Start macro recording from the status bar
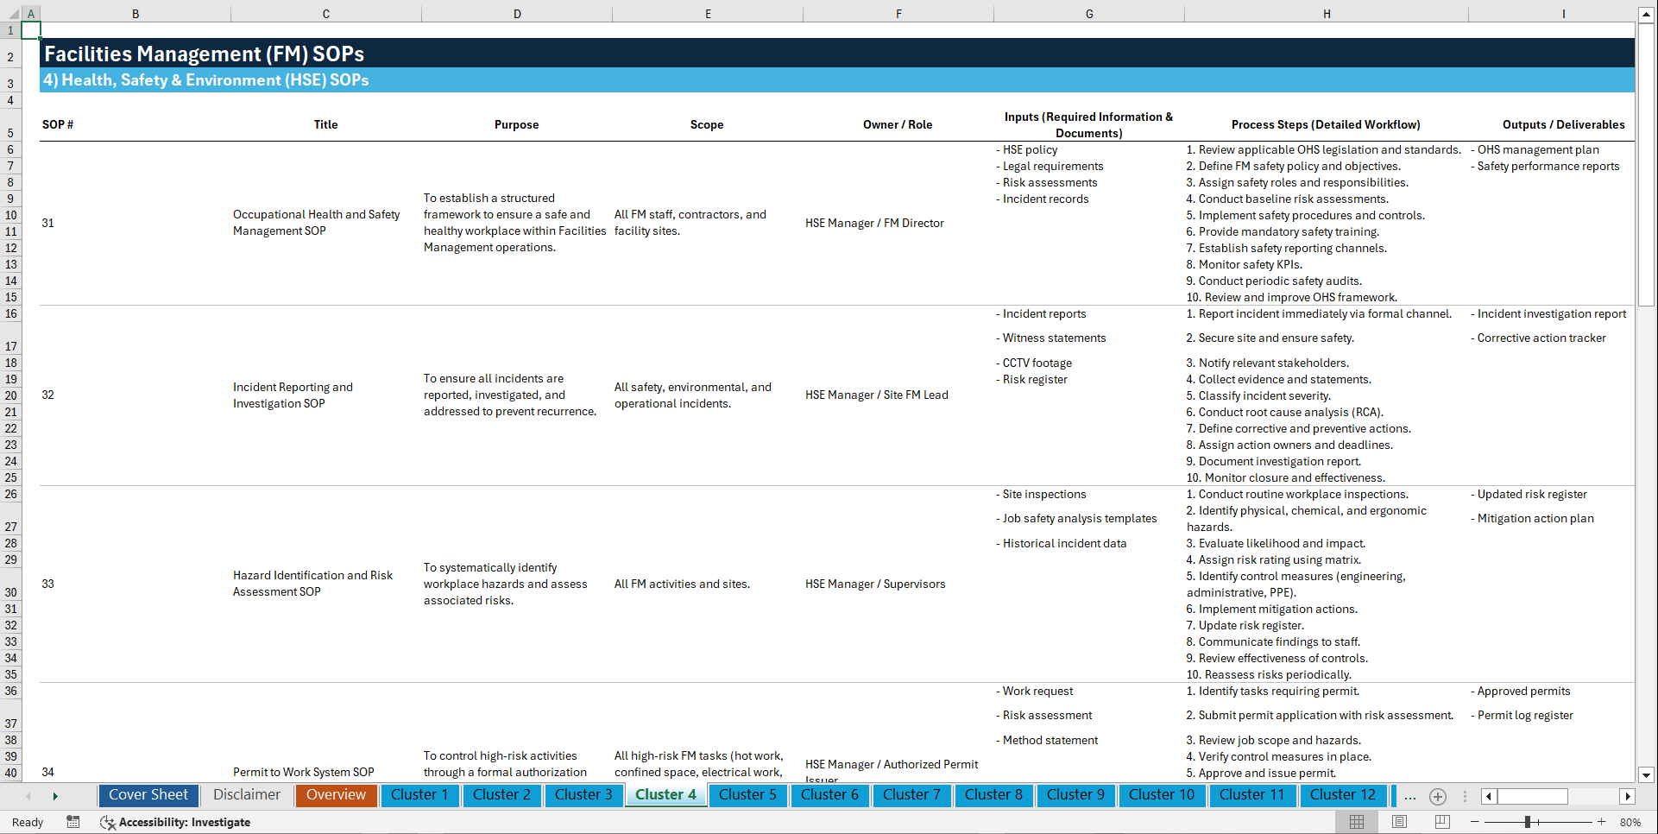This screenshot has height=834, width=1658. point(73,822)
